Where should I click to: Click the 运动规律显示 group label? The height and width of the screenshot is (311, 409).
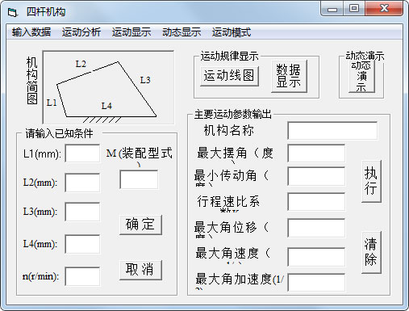[x=229, y=56]
